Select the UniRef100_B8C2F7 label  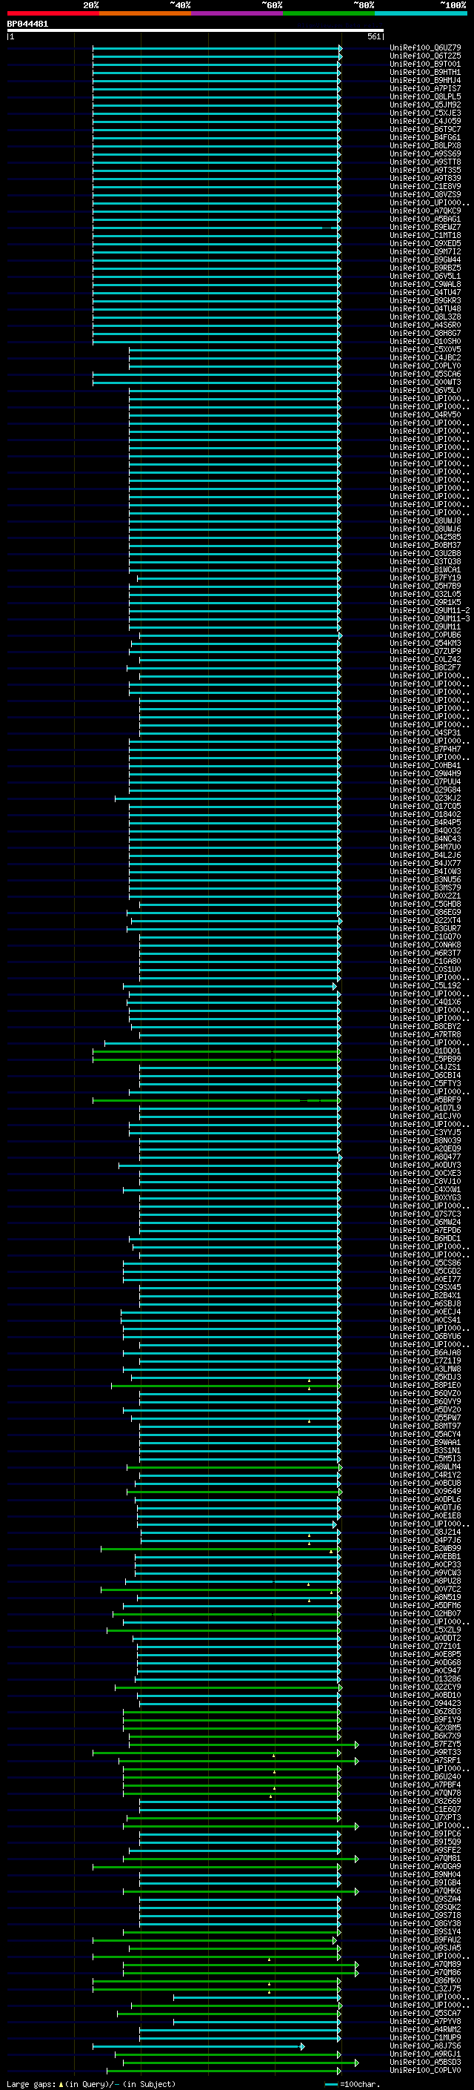click(x=425, y=668)
